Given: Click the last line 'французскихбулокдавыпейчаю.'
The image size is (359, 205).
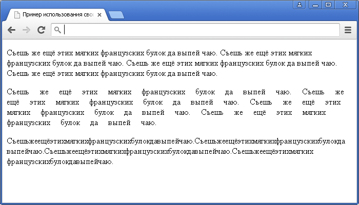Looking at the screenshot, I should click(60, 162).
